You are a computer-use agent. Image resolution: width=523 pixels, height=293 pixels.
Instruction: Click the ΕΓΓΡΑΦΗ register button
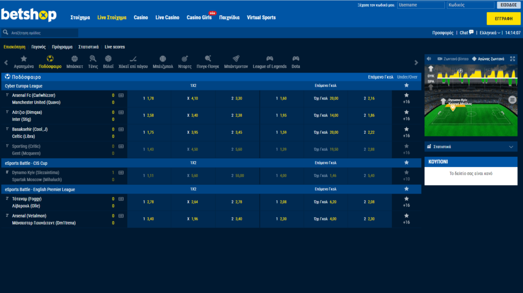503,19
